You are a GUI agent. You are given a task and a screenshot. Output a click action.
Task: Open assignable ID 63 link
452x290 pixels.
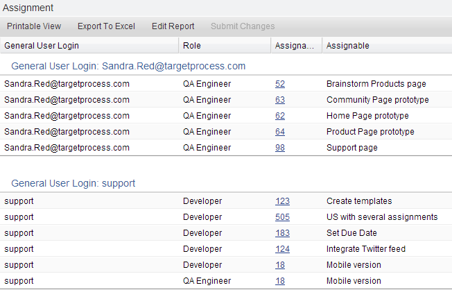[280, 100]
